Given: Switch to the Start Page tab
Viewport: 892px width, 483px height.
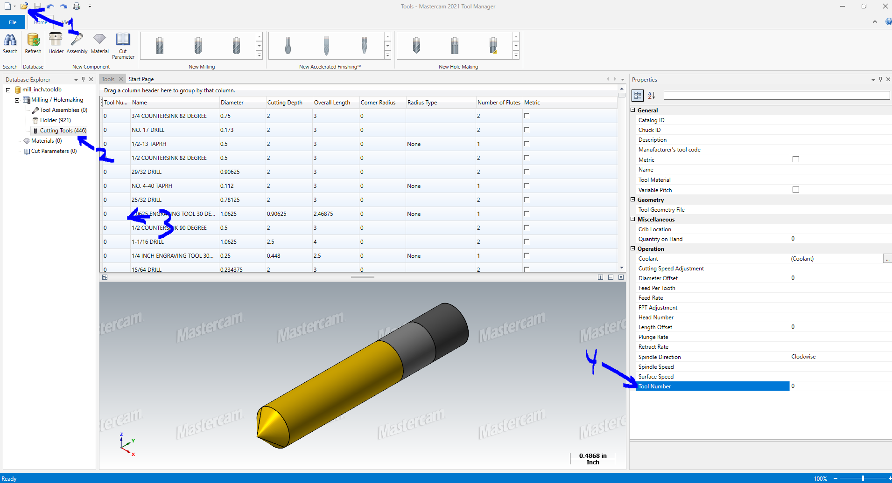Looking at the screenshot, I should click(x=141, y=79).
